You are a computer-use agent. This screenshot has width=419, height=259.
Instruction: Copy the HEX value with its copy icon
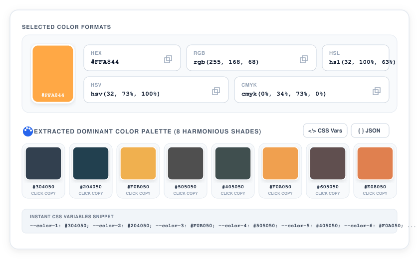(x=168, y=59)
